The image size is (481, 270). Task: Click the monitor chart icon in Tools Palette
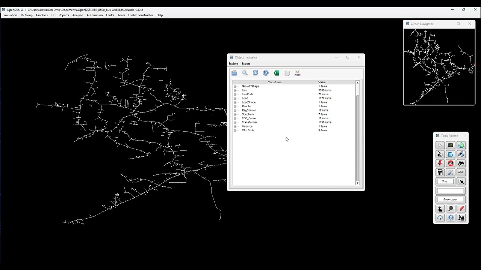(451, 145)
